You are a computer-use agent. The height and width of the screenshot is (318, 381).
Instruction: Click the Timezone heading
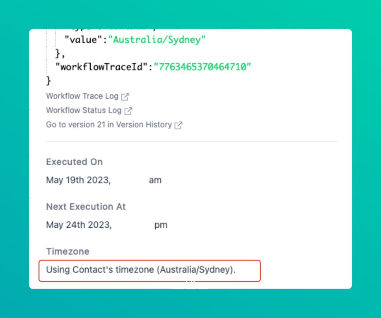pos(68,251)
